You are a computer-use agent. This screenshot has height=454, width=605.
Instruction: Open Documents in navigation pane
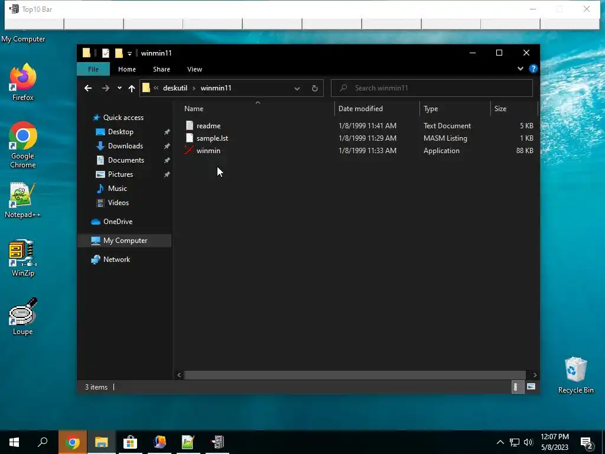(126, 160)
